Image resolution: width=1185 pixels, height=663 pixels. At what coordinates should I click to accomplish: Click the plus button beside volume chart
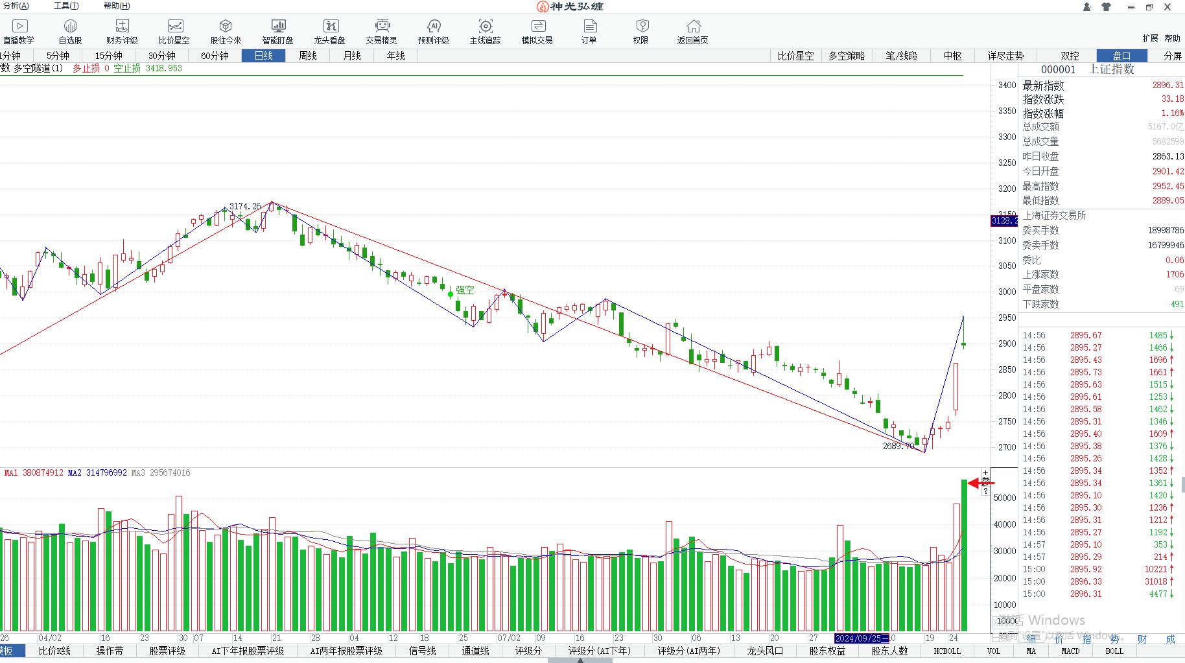[x=985, y=473]
